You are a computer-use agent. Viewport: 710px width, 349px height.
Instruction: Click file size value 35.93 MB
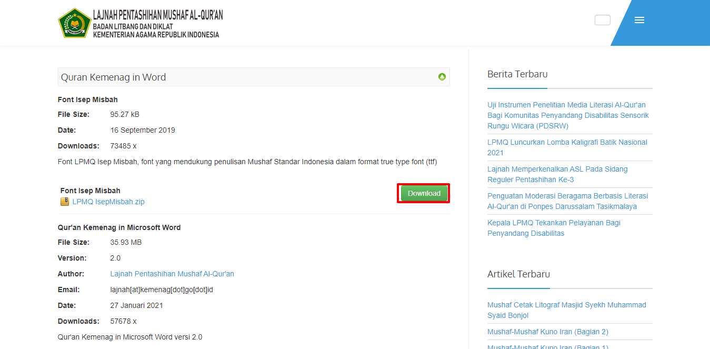(x=126, y=242)
